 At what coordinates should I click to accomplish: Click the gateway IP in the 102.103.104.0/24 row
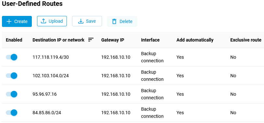coord(116,76)
